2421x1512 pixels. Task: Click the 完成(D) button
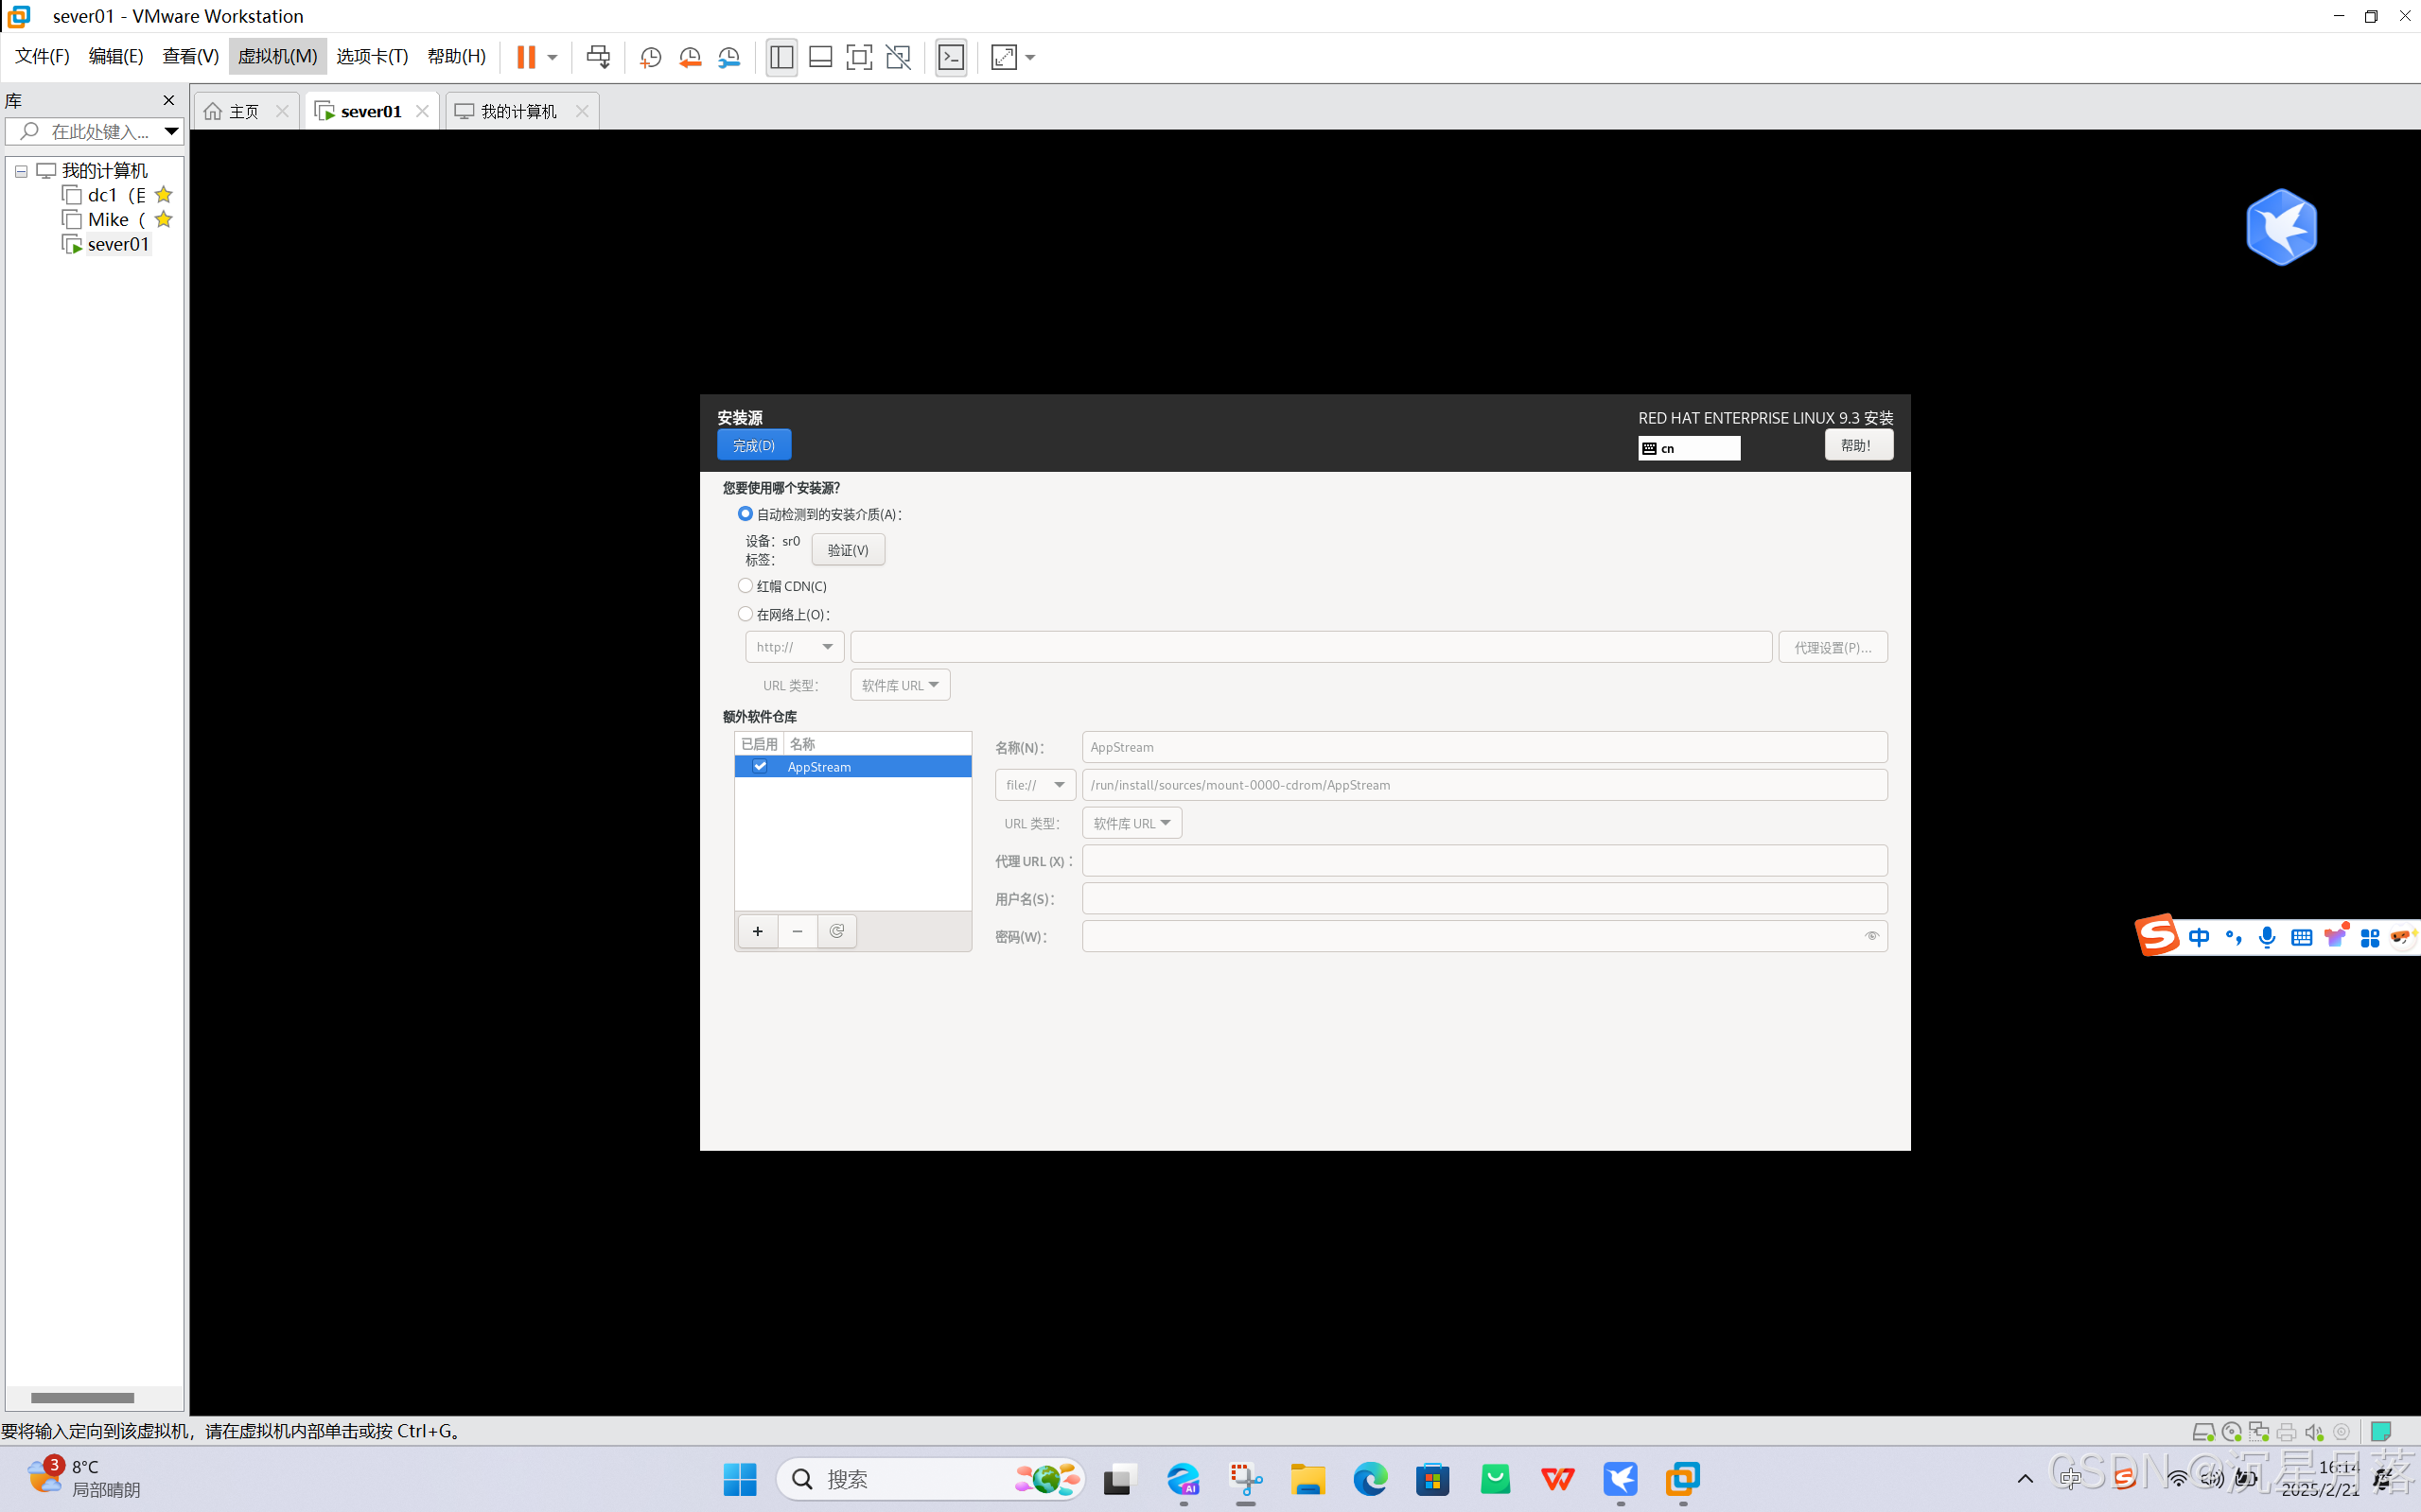coord(753,445)
